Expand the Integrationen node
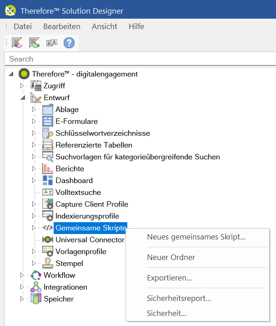Image resolution: width=276 pixels, height=326 pixels. [x=22, y=287]
